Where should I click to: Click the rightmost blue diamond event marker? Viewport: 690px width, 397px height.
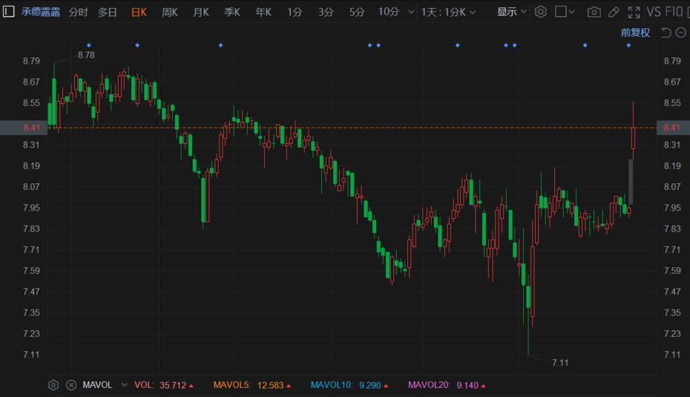[x=629, y=45]
